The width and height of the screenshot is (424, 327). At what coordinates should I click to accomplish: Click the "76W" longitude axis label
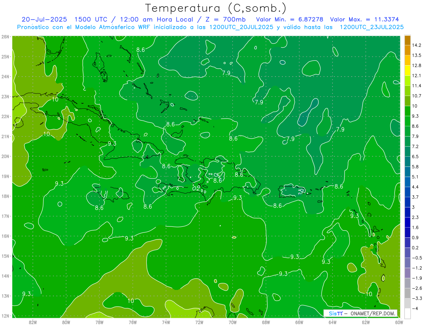(132, 322)
